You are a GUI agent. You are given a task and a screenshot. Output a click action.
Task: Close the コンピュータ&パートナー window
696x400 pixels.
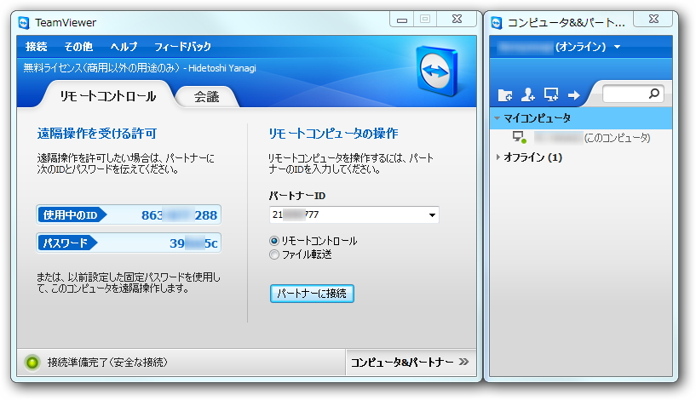pyautogui.click(x=653, y=19)
